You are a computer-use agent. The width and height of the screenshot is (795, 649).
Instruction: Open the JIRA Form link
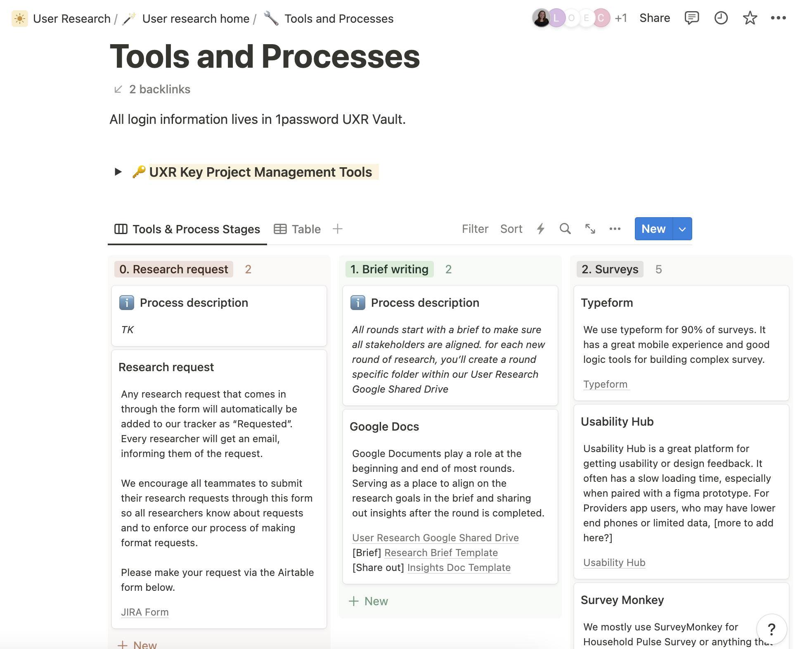[144, 612]
